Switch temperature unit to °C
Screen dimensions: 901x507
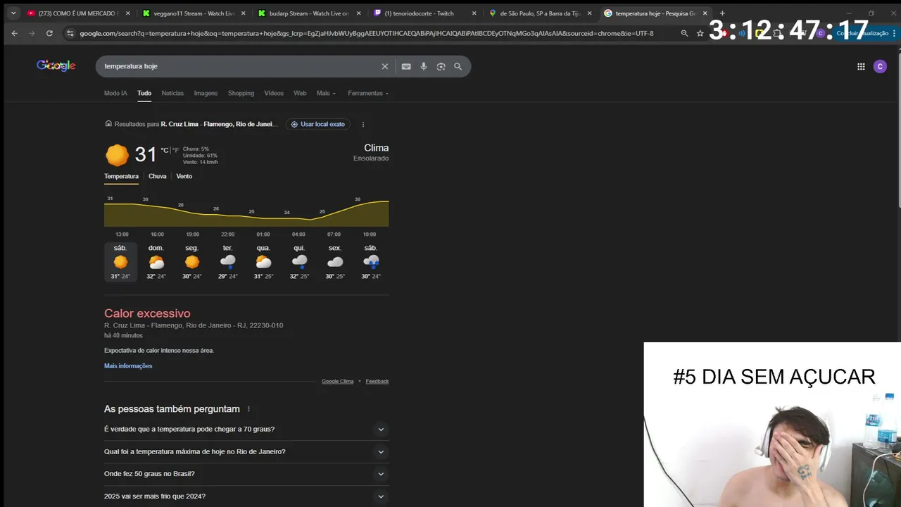click(x=165, y=150)
